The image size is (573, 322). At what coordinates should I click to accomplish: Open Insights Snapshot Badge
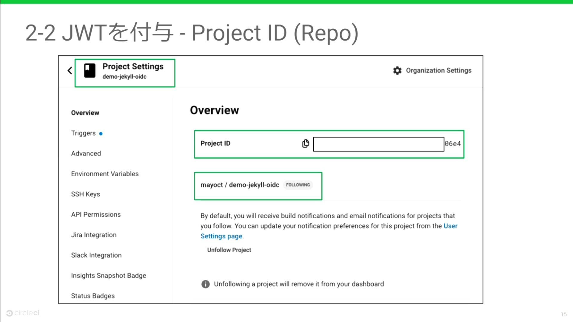(108, 275)
